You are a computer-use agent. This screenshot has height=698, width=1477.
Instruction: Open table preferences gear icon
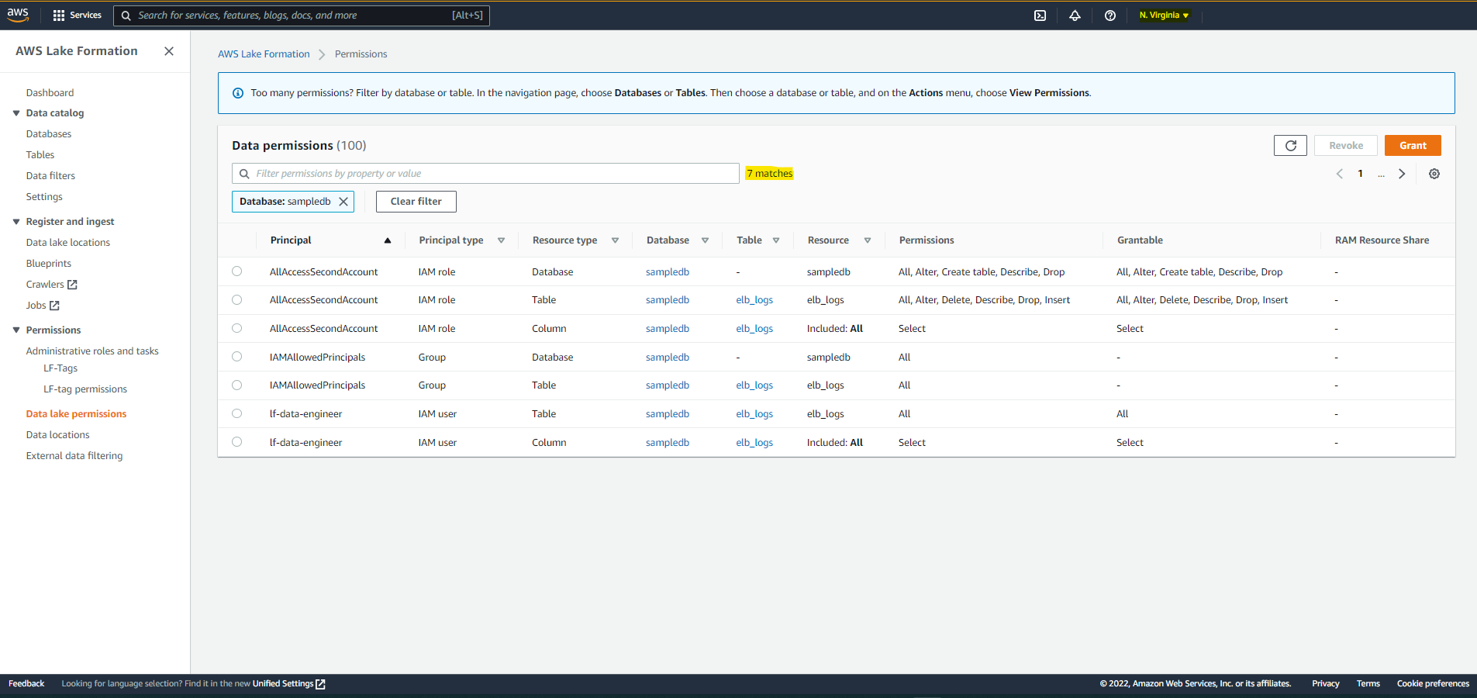pos(1434,174)
